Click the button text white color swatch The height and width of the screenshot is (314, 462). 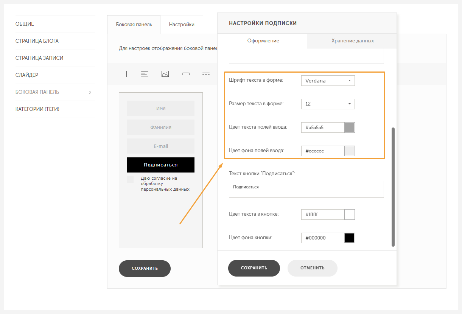(x=350, y=215)
